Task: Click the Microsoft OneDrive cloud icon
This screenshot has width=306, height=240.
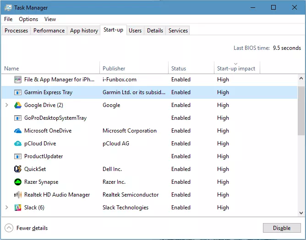Action: coord(18,131)
